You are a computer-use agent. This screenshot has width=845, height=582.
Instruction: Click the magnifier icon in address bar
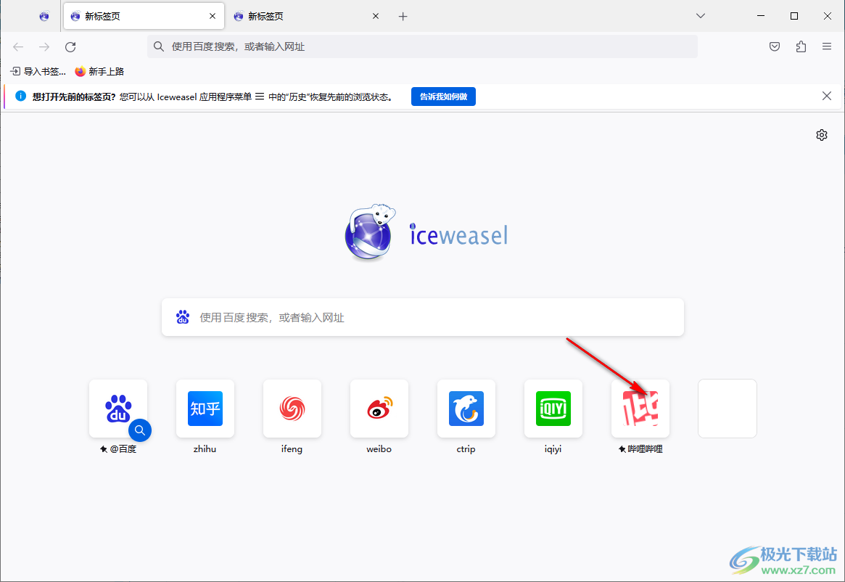158,46
